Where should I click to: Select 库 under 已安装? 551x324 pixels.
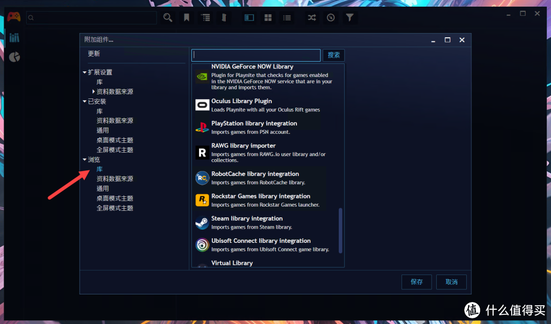(x=100, y=111)
